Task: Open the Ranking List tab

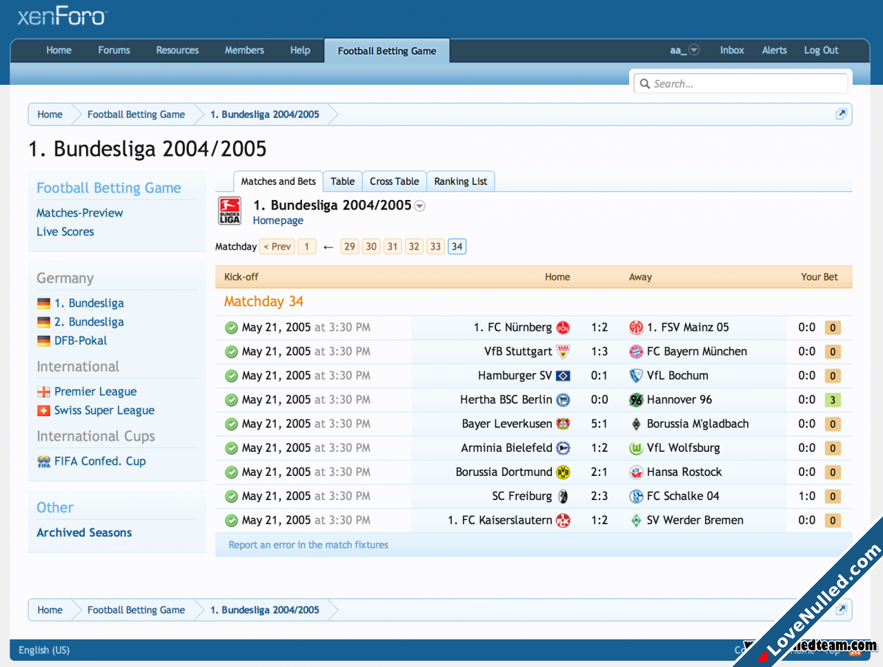Action: point(460,181)
